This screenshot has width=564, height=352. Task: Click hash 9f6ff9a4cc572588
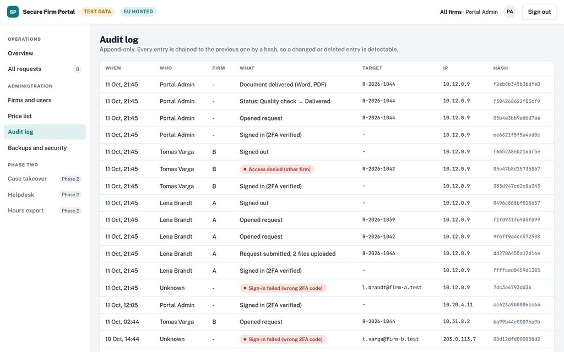tap(517, 237)
